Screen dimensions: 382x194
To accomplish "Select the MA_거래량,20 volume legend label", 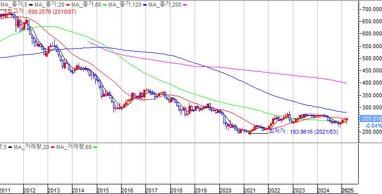I will [31, 147].
